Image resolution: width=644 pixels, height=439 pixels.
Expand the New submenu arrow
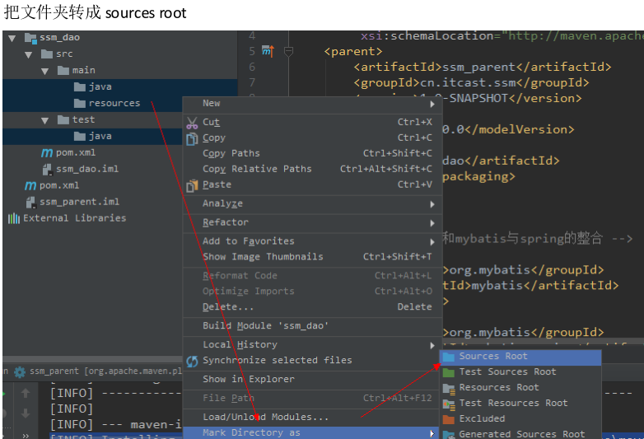click(x=432, y=105)
